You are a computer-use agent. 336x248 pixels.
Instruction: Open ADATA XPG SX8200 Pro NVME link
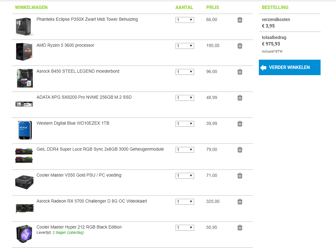click(84, 97)
